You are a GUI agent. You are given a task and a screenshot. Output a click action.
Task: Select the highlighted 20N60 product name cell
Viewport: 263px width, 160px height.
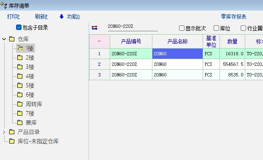[177, 54]
